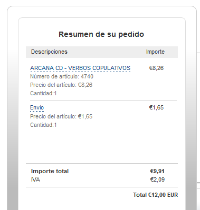Click the €2,09 IVA amount
The image size is (200, 210).
tap(157, 179)
